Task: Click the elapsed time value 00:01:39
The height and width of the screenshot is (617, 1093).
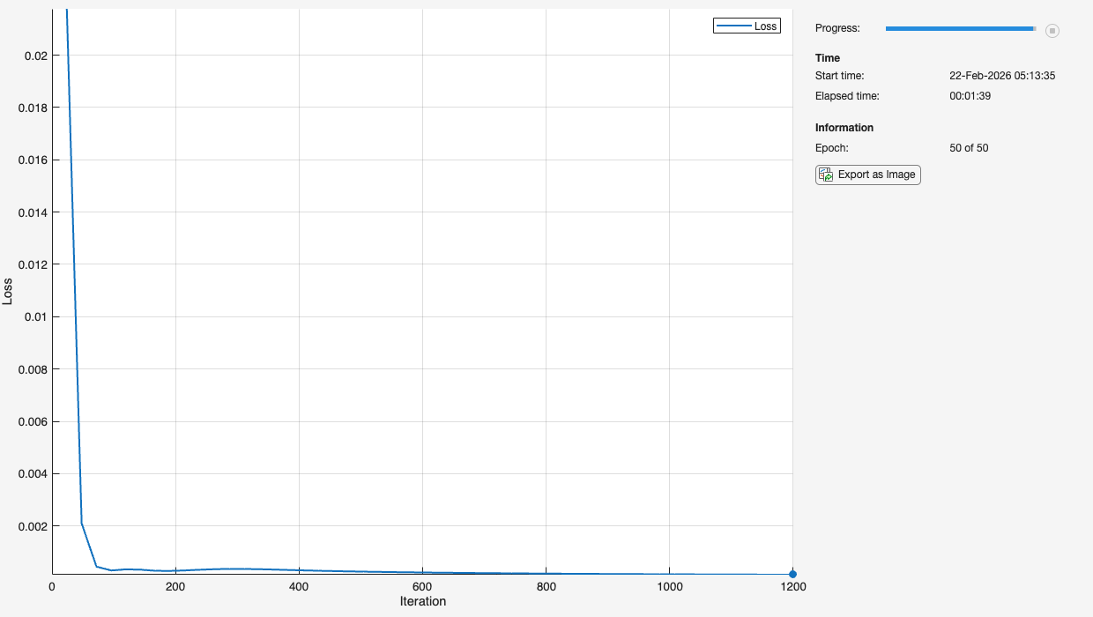Action: [x=970, y=95]
